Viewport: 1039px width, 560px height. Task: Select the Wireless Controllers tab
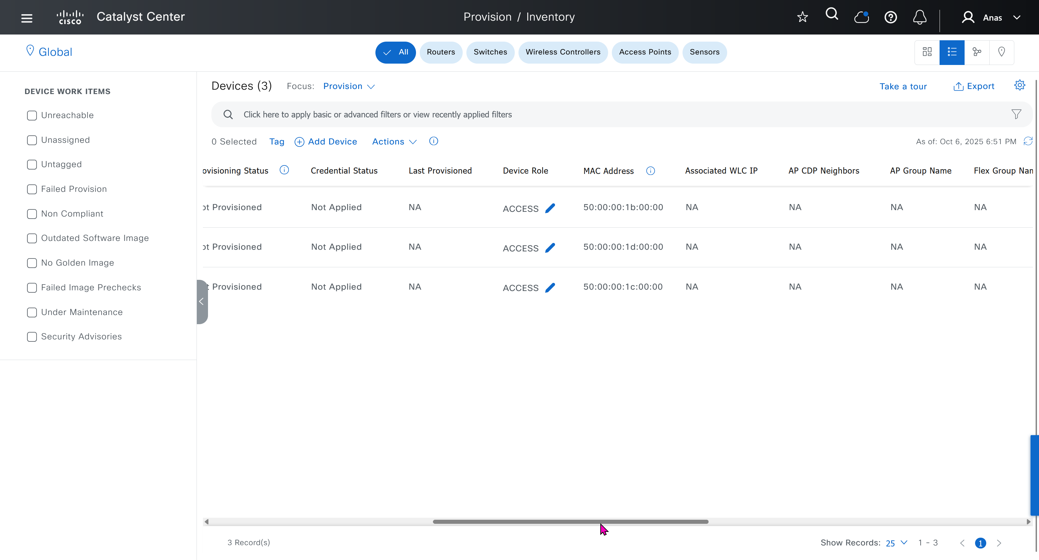point(563,52)
